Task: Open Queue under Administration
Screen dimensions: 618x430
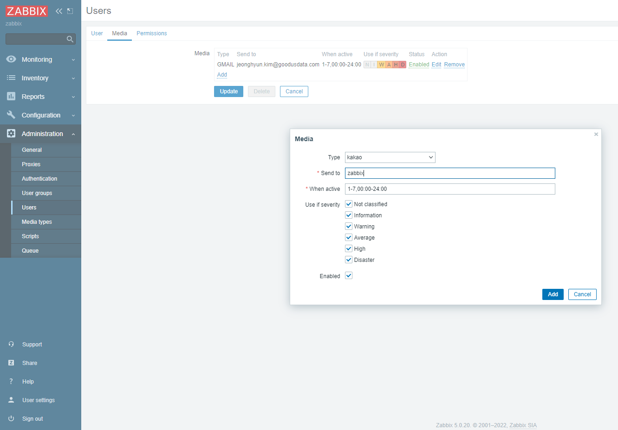Action: pos(46,251)
